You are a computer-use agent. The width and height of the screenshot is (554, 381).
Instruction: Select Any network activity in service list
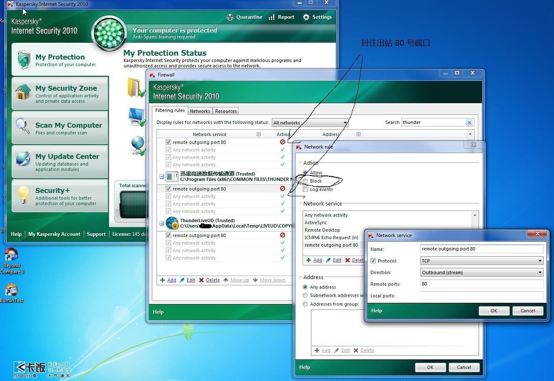tap(326, 215)
